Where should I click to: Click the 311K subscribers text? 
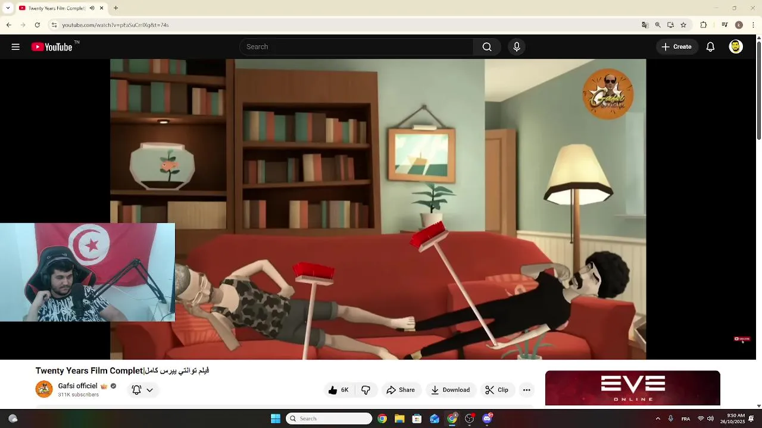click(79, 395)
